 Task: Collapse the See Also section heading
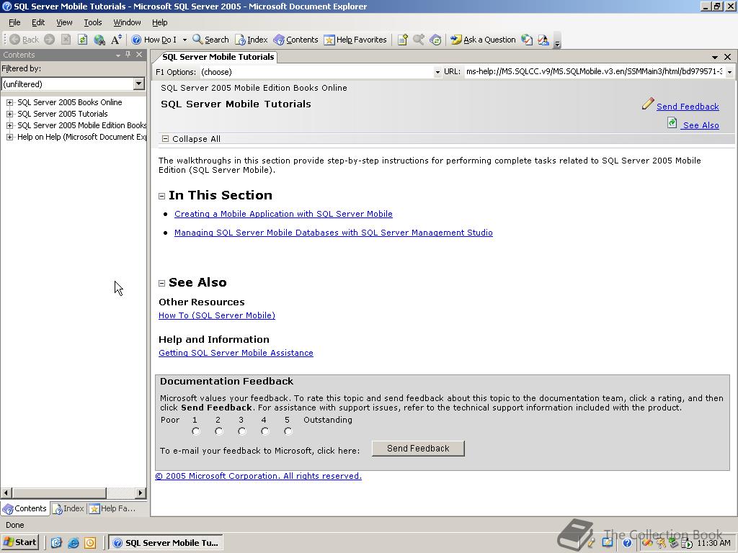(161, 283)
